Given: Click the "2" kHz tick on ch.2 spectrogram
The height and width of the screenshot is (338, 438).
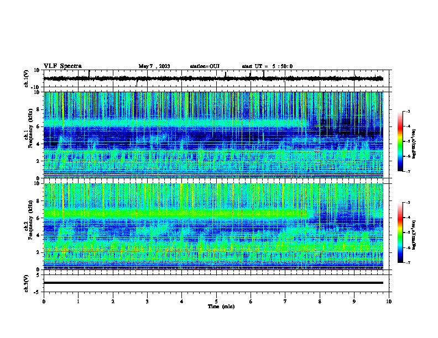Looking at the screenshot, I should pyautogui.click(x=39, y=252).
